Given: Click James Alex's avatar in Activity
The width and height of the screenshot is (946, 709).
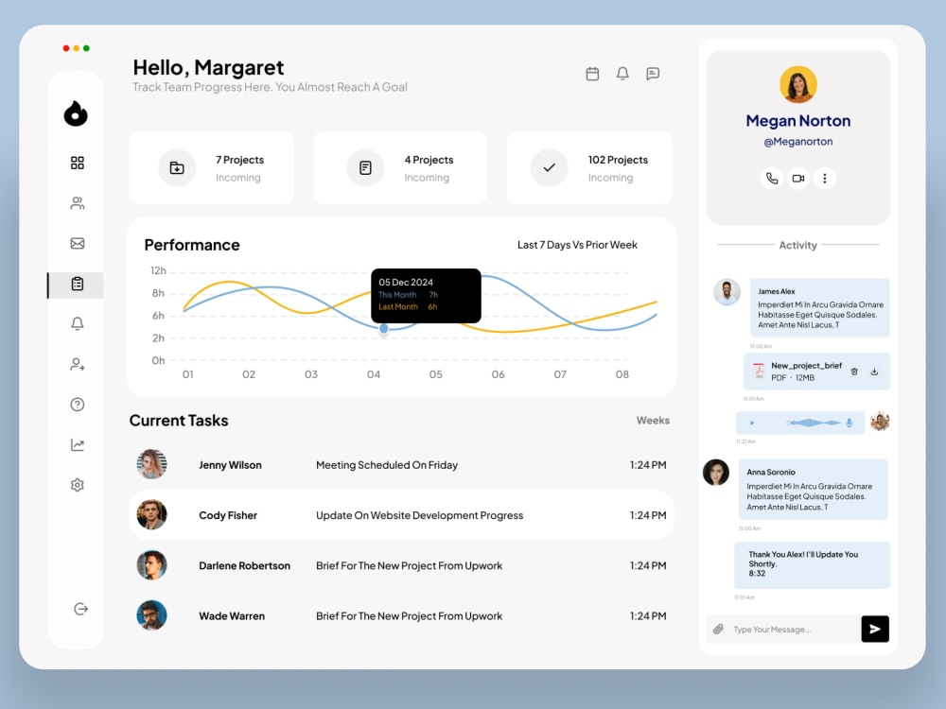Looking at the screenshot, I should pos(727,292).
